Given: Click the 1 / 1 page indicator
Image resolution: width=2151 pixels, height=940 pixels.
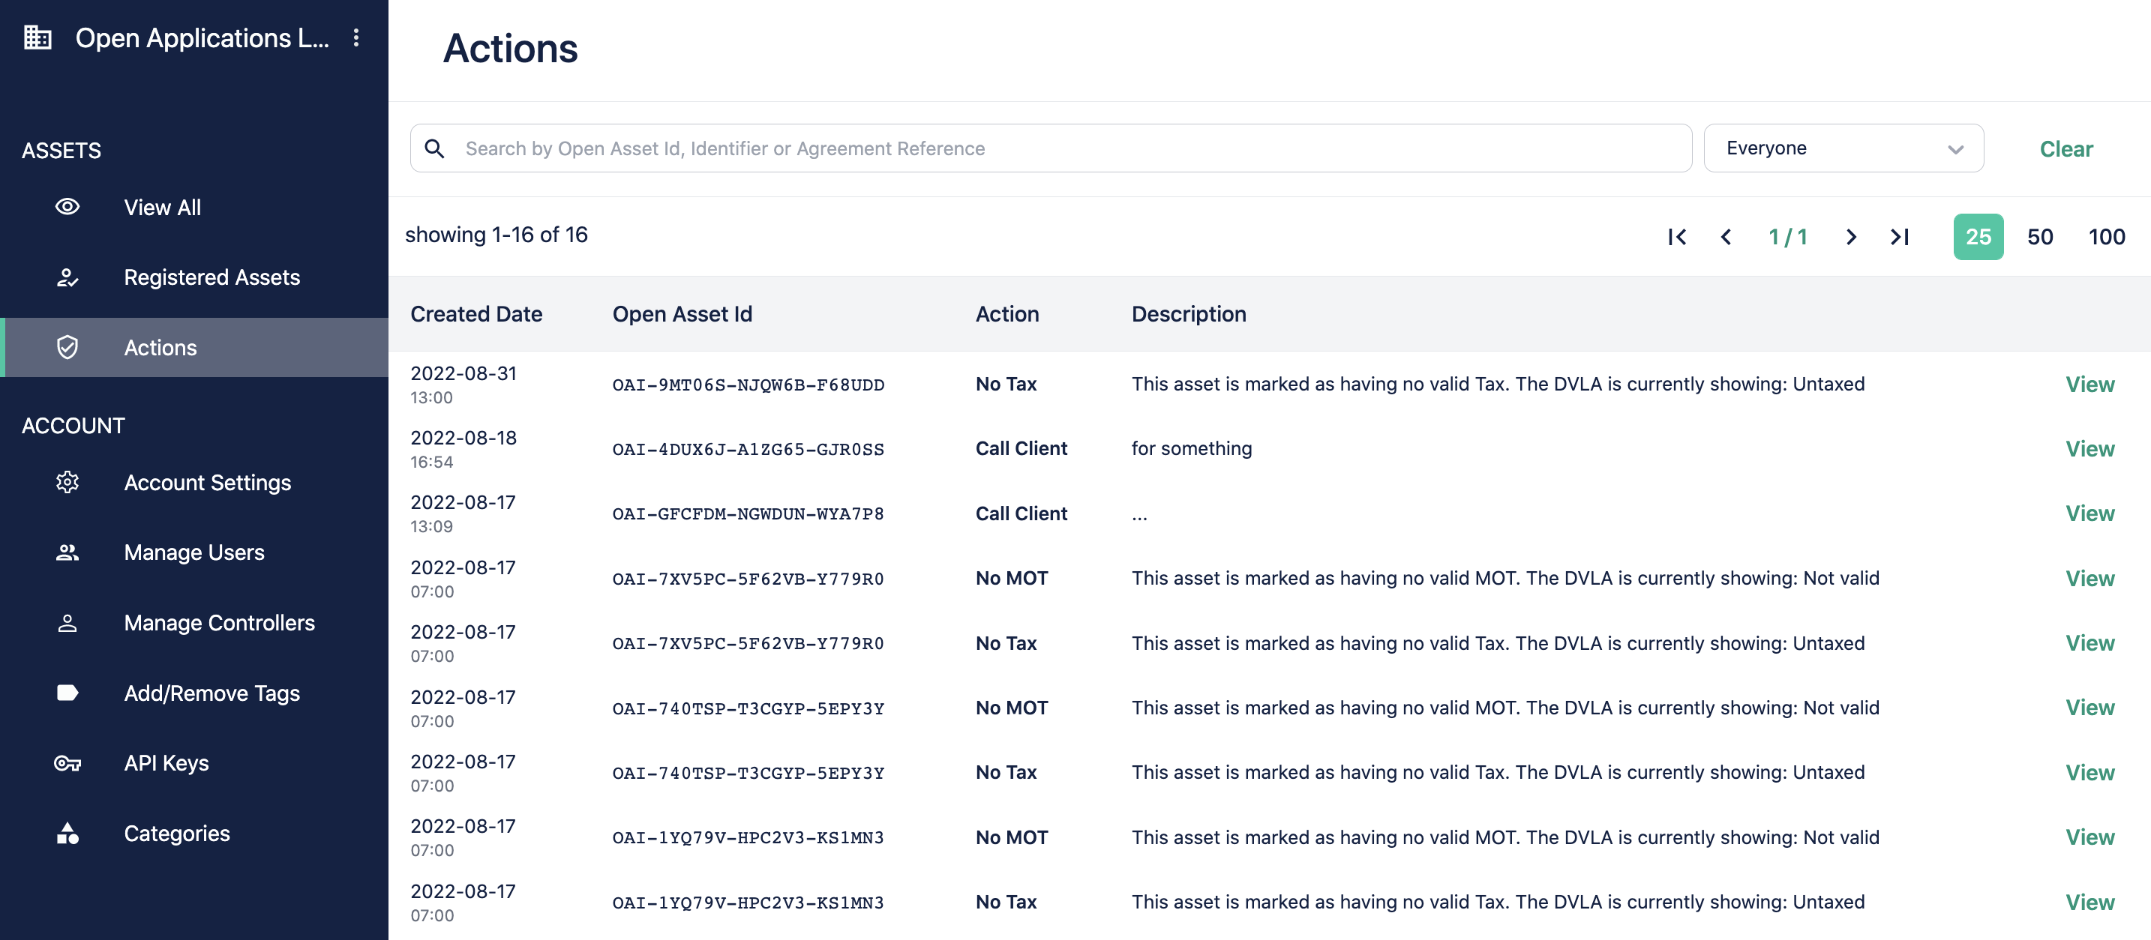Looking at the screenshot, I should 1788,237.
